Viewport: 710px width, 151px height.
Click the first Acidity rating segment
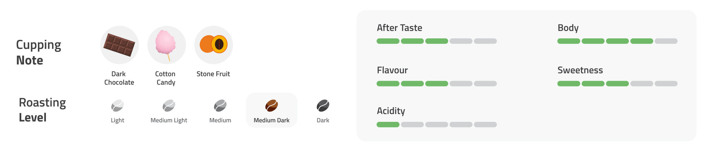(x=388, y=125)
